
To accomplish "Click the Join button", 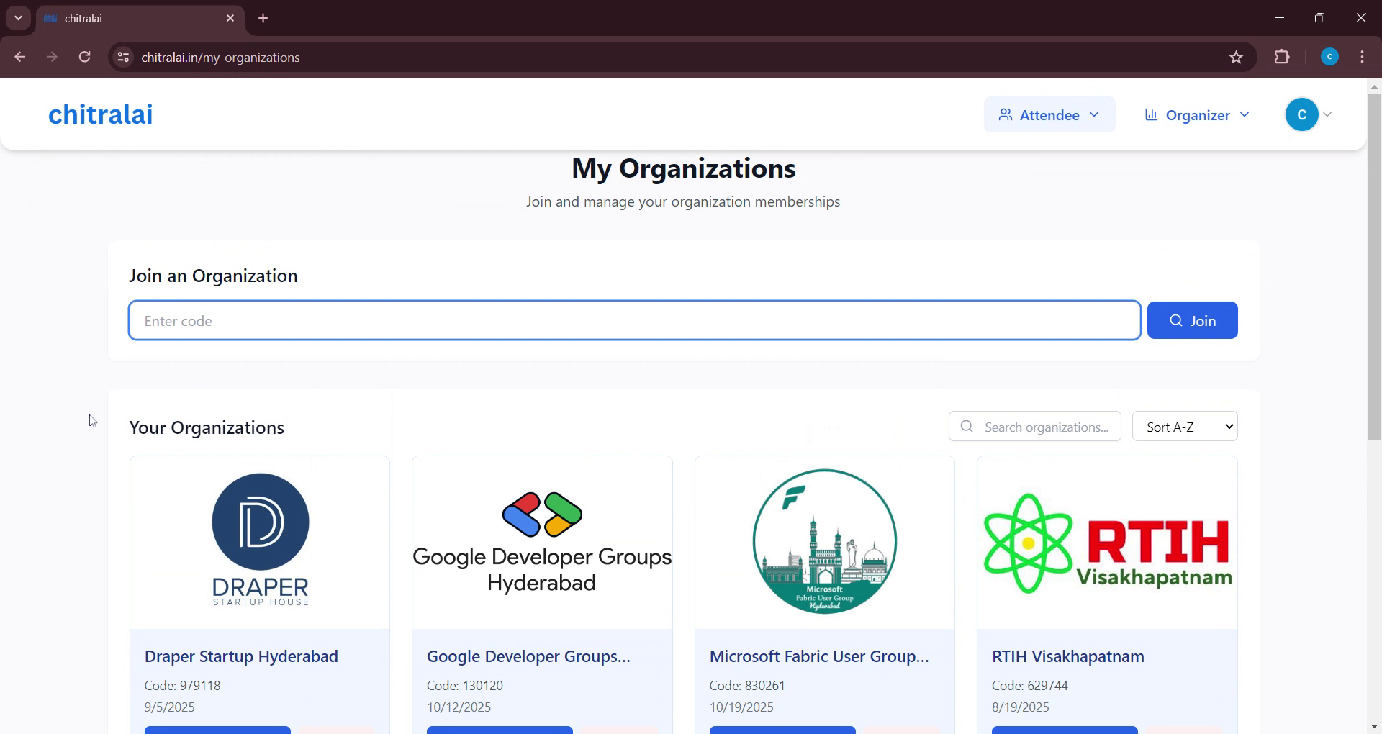I will point(1192,320).
